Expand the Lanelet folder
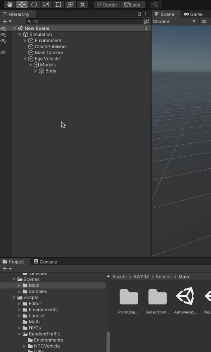This screenshot has height=352, width=211. [x=19, y=316]
